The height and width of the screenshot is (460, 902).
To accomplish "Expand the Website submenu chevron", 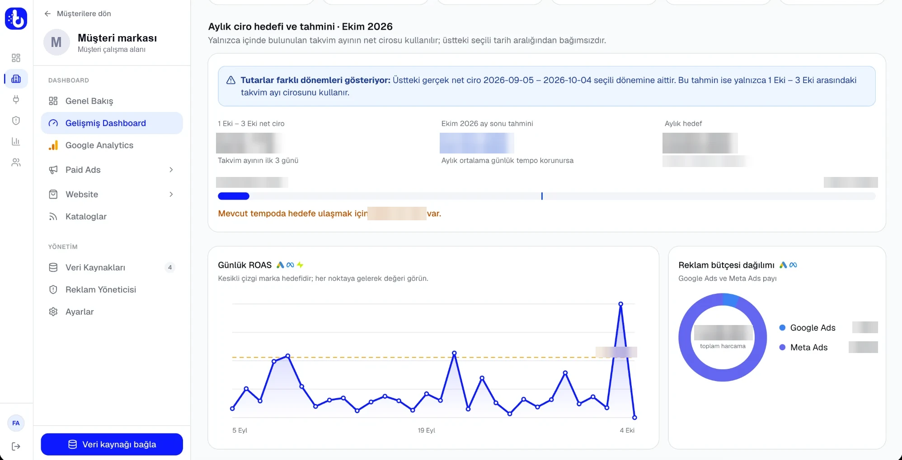I will click(171, 194).
